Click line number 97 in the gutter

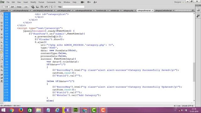tap(7, 59)
